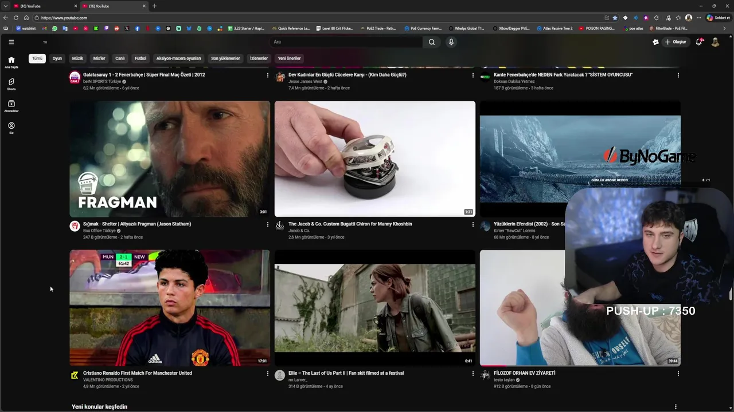Toggle read aloud icon in browser toolbar
This screenshot has height=412, width=734.
click(635, 18)
